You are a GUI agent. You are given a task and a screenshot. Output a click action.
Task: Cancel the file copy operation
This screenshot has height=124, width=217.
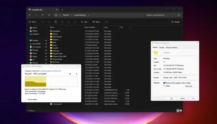click(x=77, y=74)
